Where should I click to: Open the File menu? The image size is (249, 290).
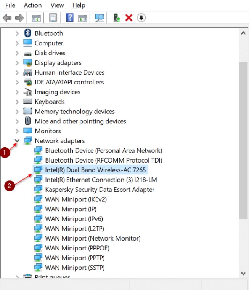coord(10,5)
